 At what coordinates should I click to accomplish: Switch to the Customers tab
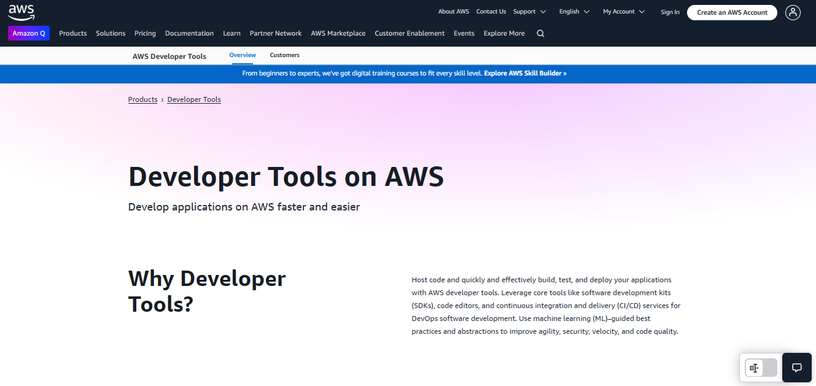click(x=284, y=55)
